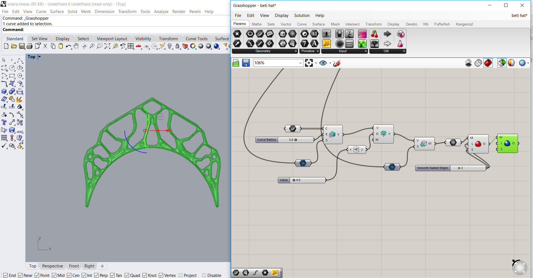Switch to the Maths tab in Grasshopper
533x278 pixels.
(257, 24)
